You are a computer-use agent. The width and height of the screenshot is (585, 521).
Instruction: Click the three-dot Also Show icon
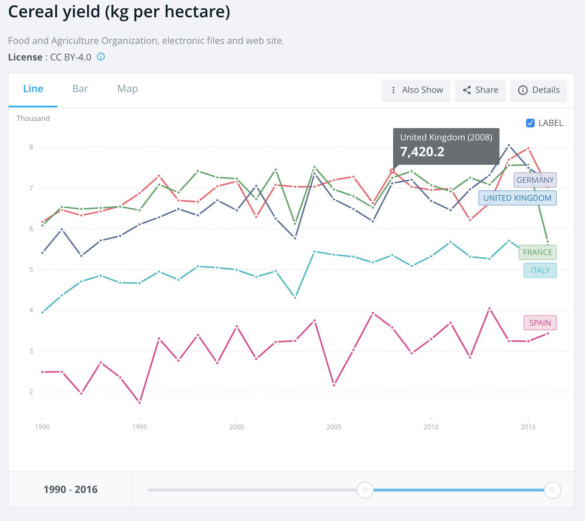[x=393, y=90]
